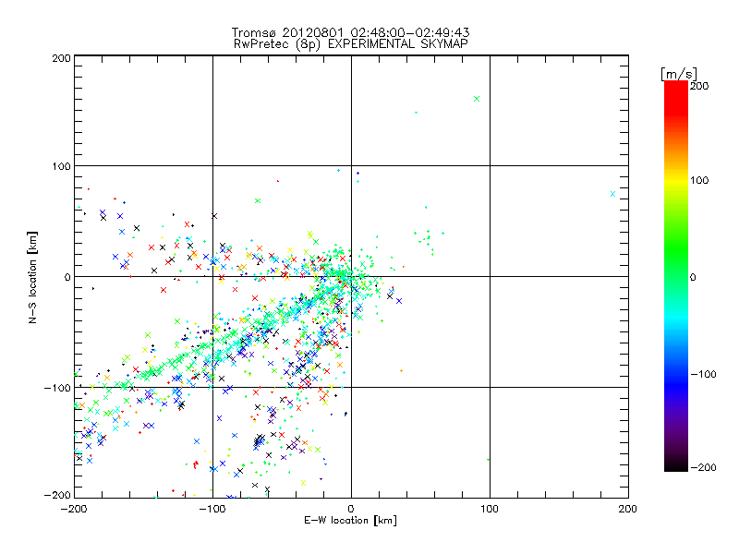Viewport: 739px width, 554px height.
Task: Click the colorbar label '-100'
Action: [x=703, y=374]
